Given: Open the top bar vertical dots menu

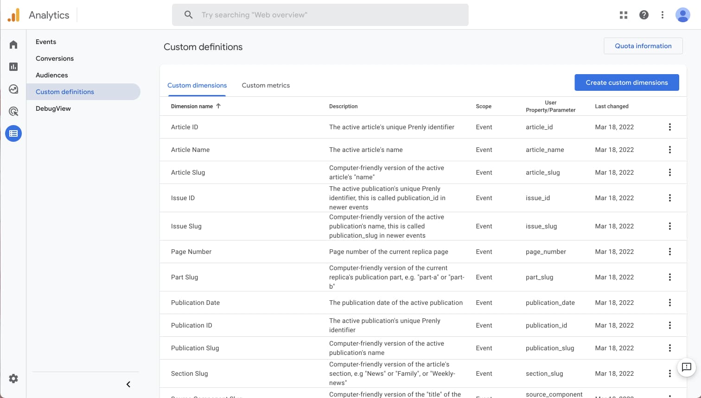Looking at the screenshot, I should pyautogui.click(x=663, y=15).
